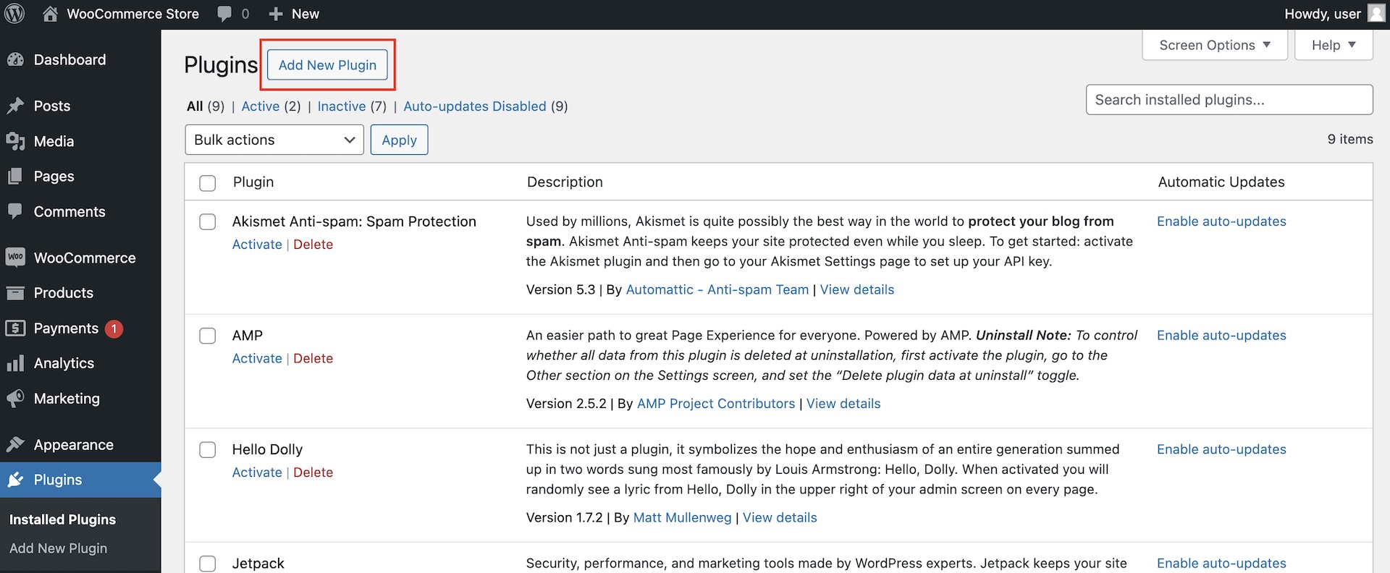Select Installed Plugins submenu item
1390x573 pixels.
click(62, 519)
